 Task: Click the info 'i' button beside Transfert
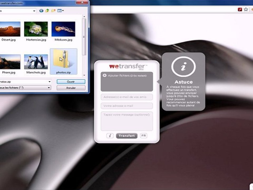point(110,136)
